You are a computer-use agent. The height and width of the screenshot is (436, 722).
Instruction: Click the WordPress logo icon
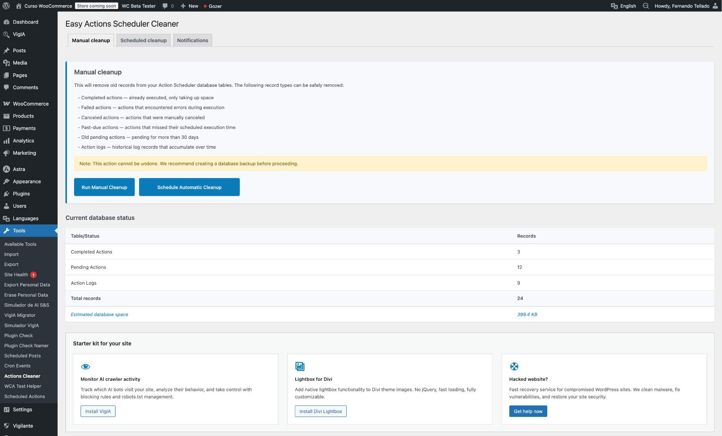[x=6, y=6]
